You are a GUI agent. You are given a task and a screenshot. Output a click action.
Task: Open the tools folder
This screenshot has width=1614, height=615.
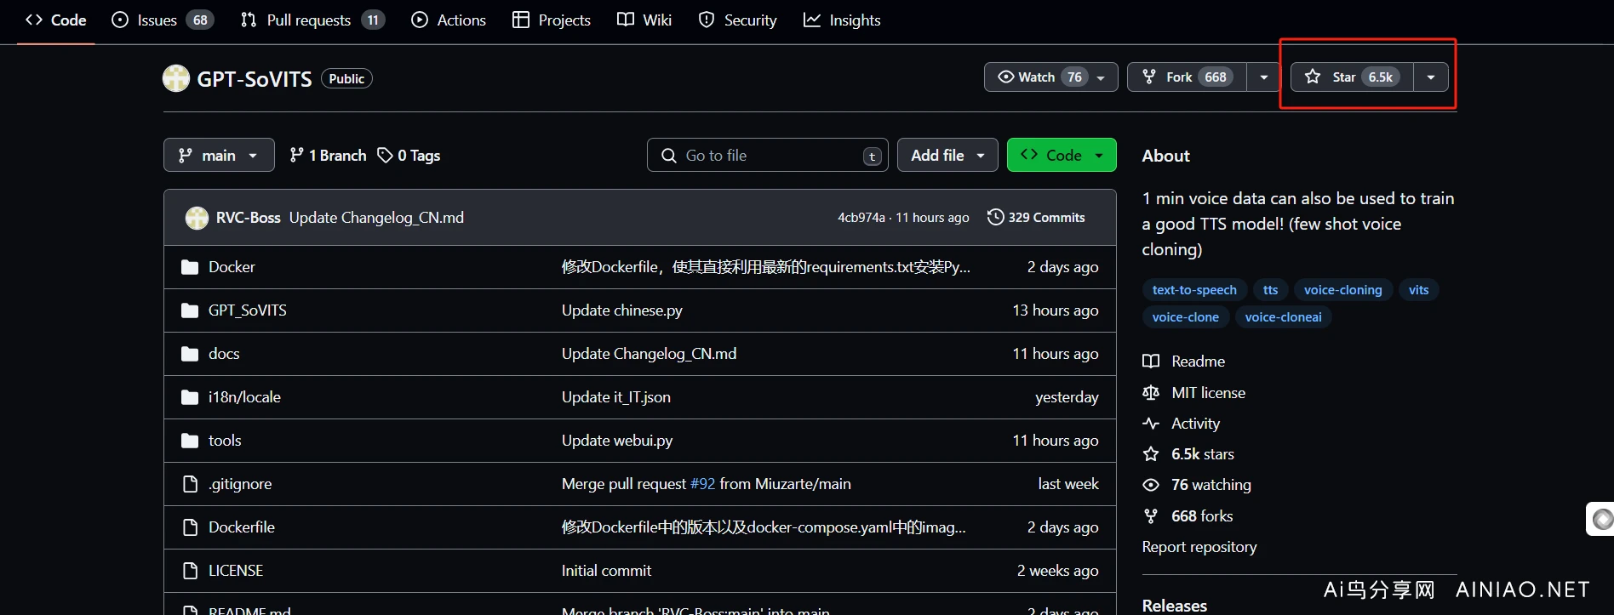click(x=225, y=441)
